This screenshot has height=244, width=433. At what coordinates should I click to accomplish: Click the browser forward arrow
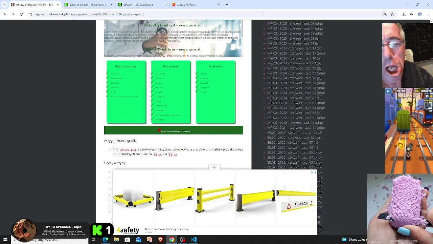point(13,14)
